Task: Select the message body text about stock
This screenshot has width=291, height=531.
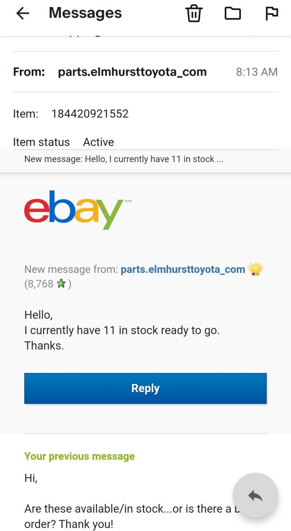Action: coord(122,330)
